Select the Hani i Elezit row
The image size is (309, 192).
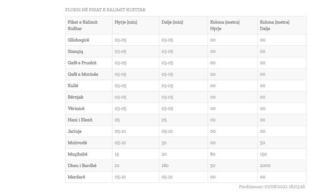pos(186,120)
